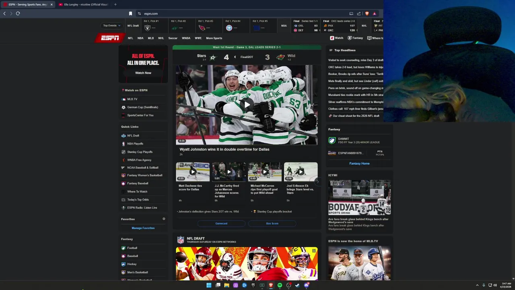Open the Wyatt Johnston double overtime headline
This screenshot has height=290, width=515.
[x=225, y=149]
